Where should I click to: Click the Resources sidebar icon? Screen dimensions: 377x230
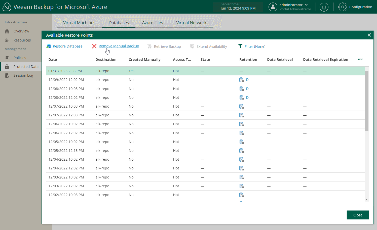click(x=7, y=40)
